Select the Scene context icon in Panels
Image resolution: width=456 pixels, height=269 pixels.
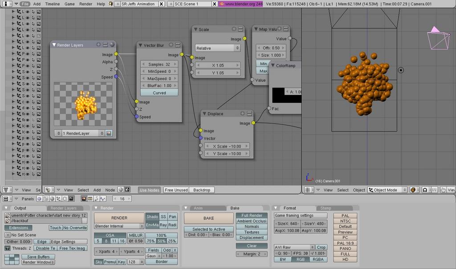point(71,199)
